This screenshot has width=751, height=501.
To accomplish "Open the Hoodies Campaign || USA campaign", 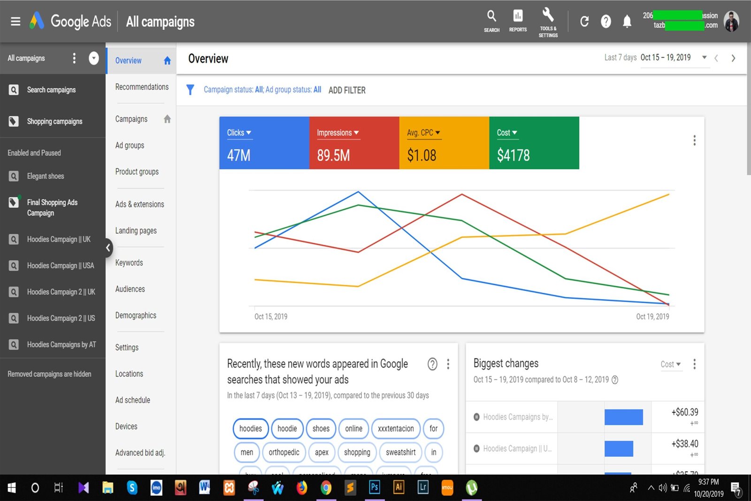I will pos(61,266).
